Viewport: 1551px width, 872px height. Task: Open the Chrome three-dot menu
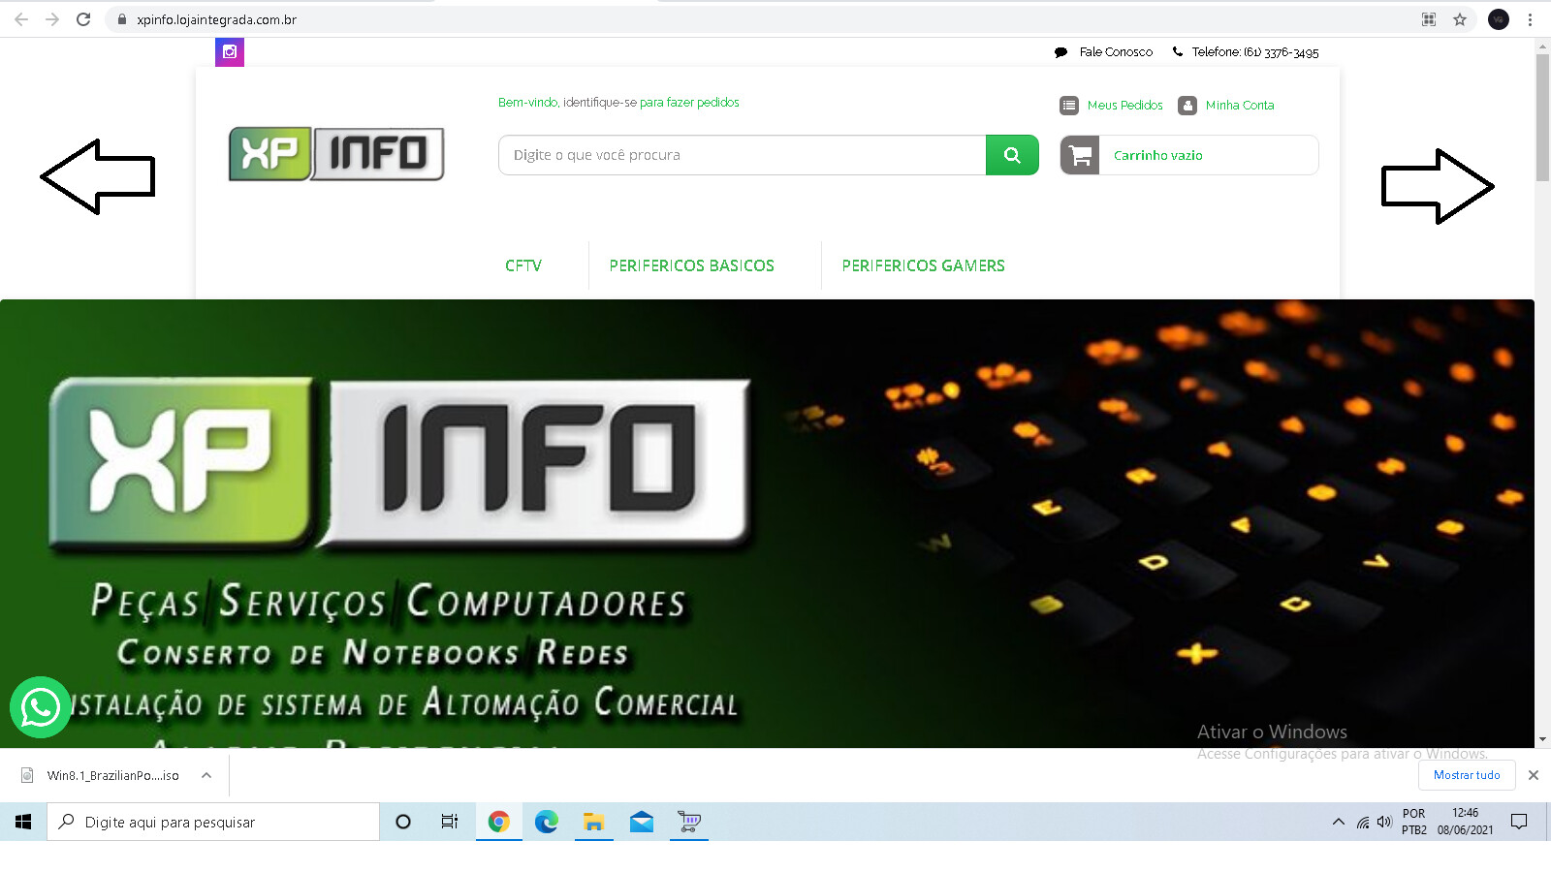1531,19
